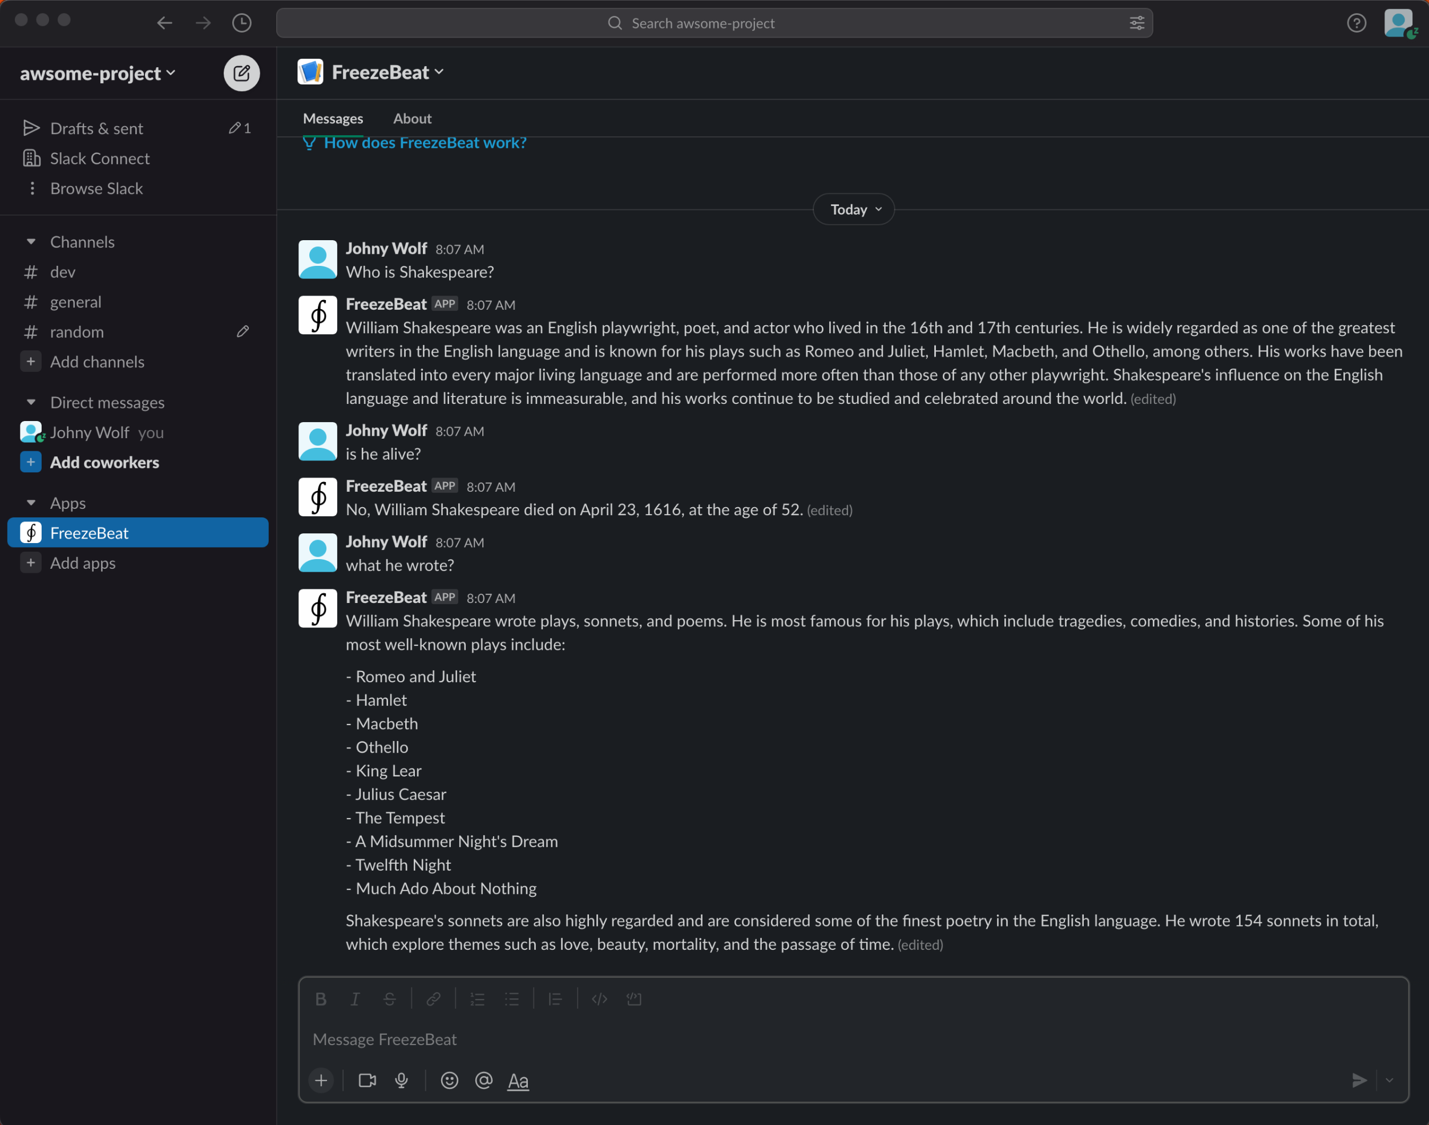Image resolution: width=1429 pixels, height=1125 pixels.
Task: Click the mention someone @ icon
Action: pyautogui.click(x=483, y=1081)
